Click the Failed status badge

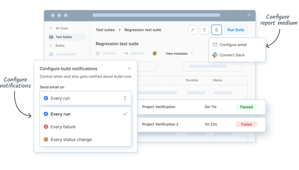[x=246, y=124]
